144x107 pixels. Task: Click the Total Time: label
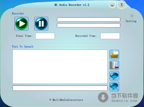(x=24, y=36)
